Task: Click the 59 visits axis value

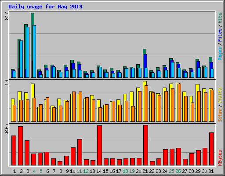Action: point(7,82)
